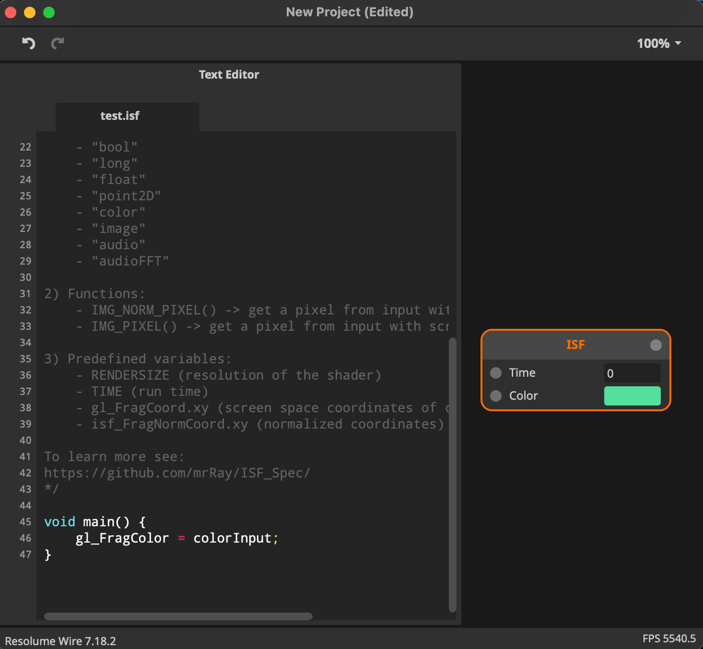Select the ISF node header
This screenshot has height=649, width=703.
pyautogui.click(x=575, y=345)
